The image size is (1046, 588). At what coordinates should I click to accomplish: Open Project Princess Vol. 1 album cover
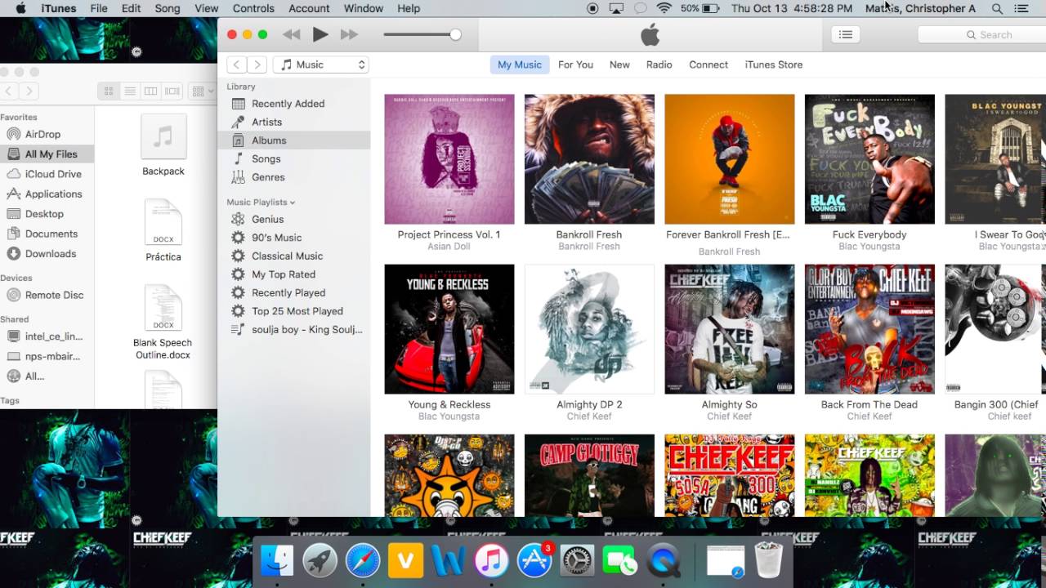449,159
